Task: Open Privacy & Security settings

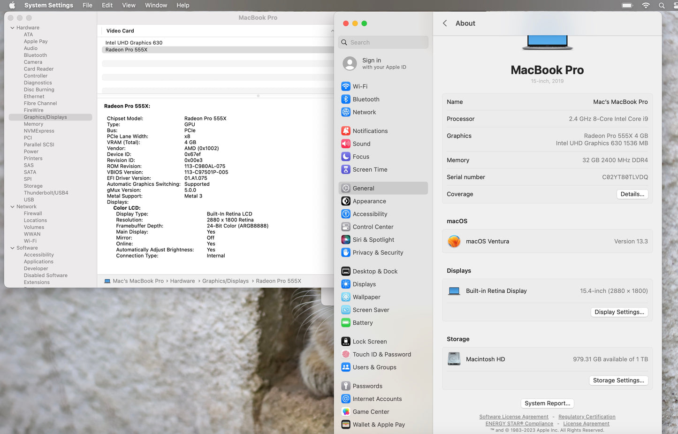Action: point(378,252)
